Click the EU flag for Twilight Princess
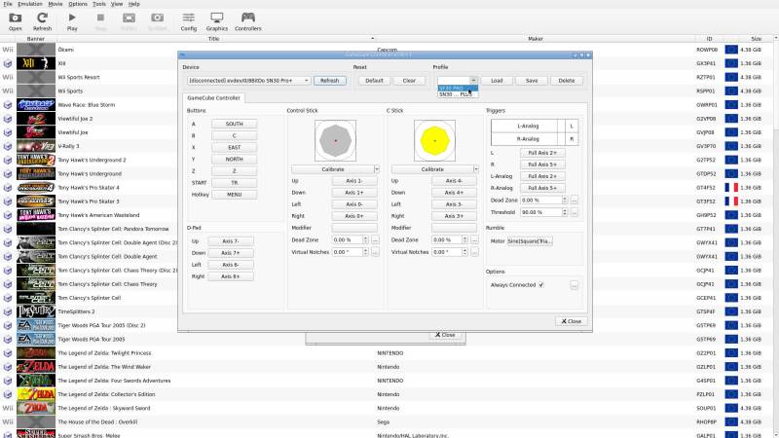 tap(731, 353)
